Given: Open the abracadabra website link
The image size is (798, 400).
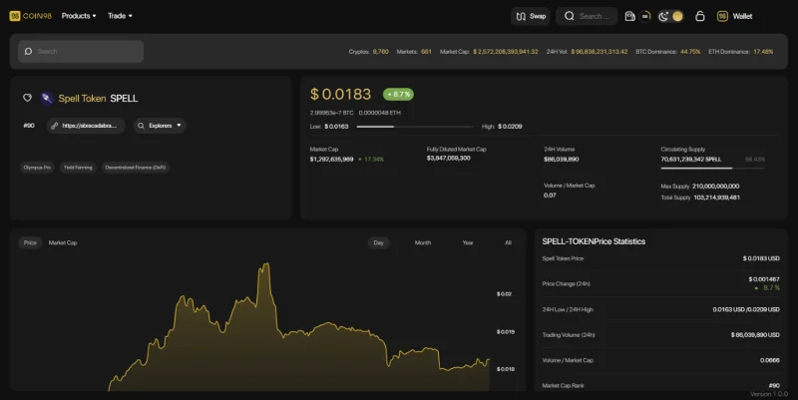Looking at the screenshot, I should [86, 126].
